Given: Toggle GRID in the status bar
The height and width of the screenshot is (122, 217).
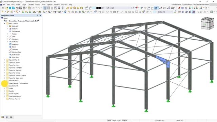Looking at the screenshot, I should [114, 121].
